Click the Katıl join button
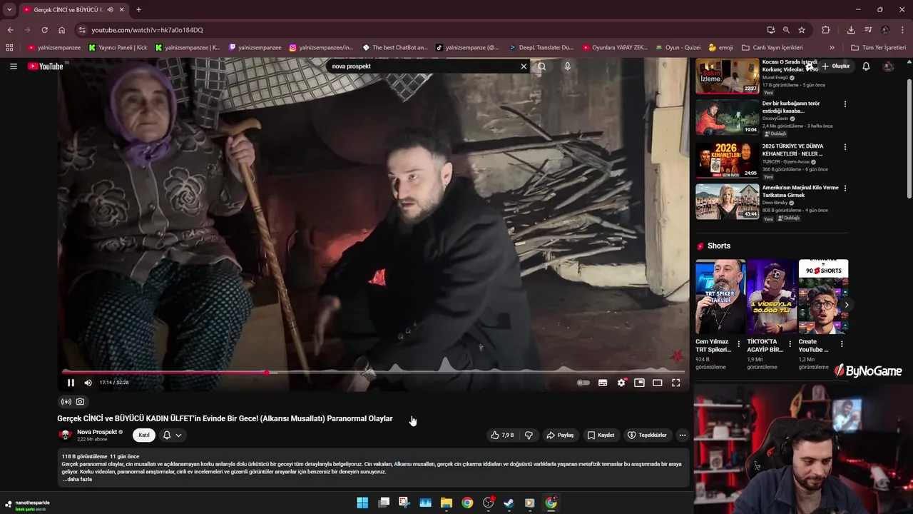 tap(144, 435)
